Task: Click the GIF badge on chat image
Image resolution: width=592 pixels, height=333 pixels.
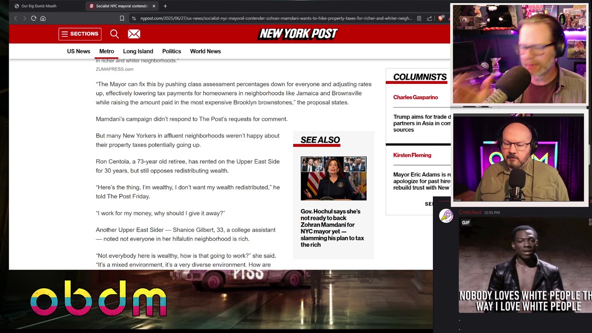Action: 466,222
